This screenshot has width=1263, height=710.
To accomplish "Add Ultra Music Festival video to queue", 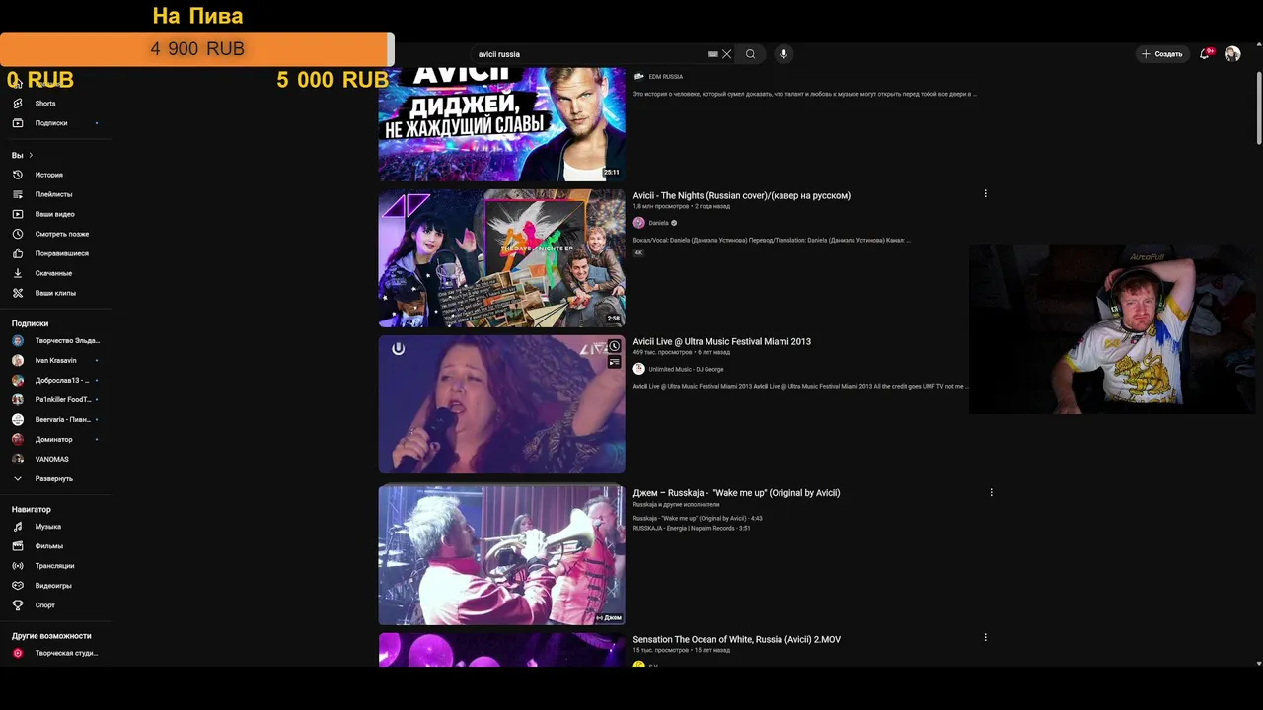I will coord(614,363).
